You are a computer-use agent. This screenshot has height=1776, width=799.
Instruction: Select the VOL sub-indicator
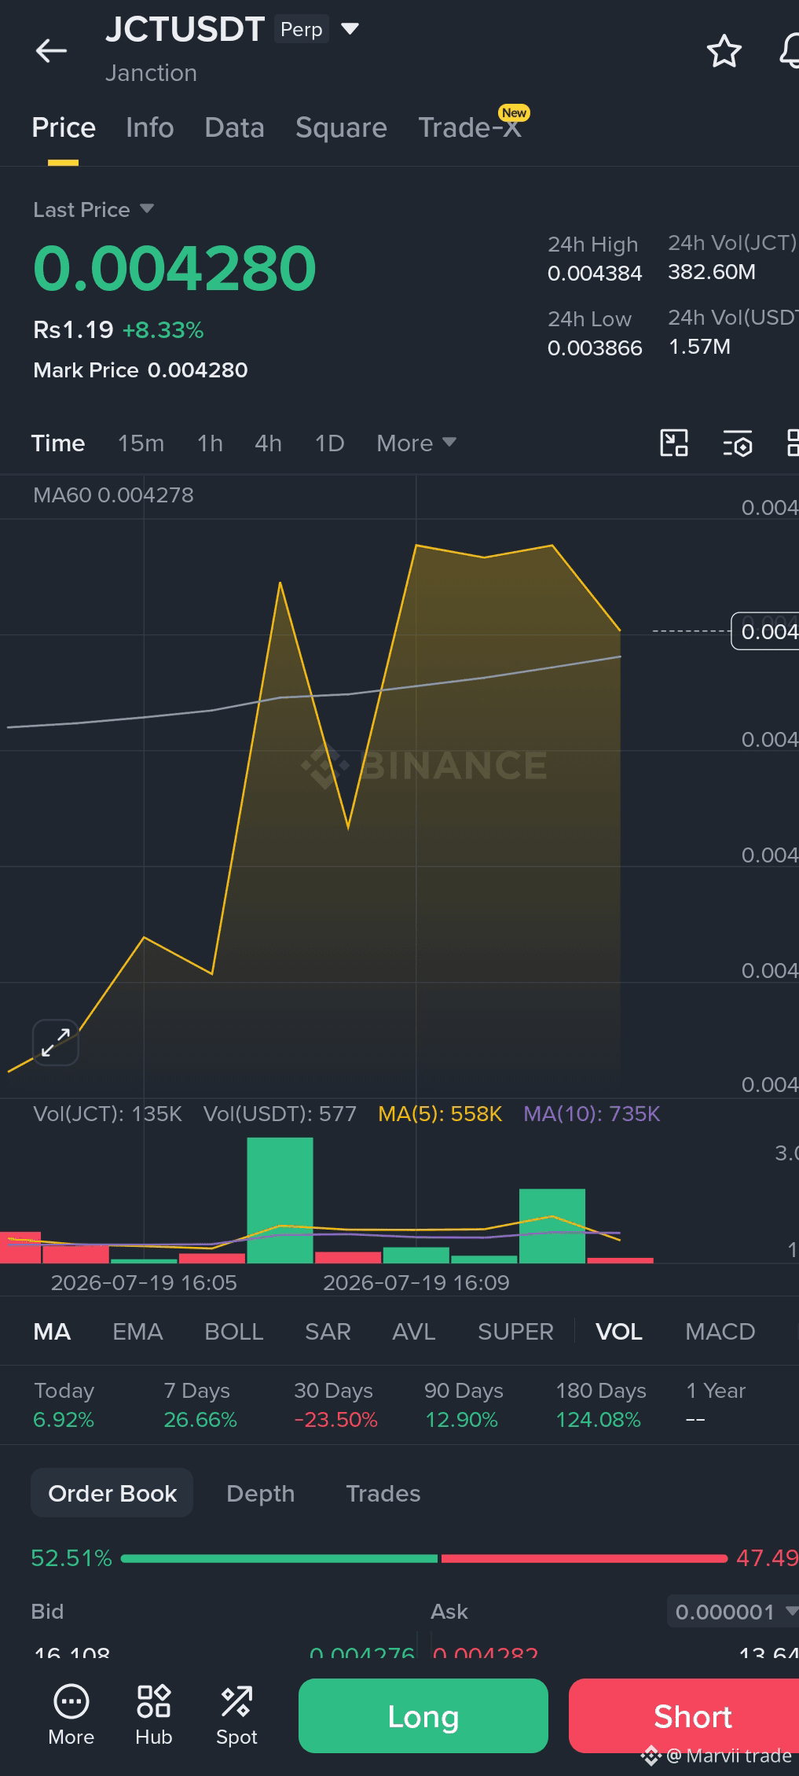click(x=619, y=1332)
